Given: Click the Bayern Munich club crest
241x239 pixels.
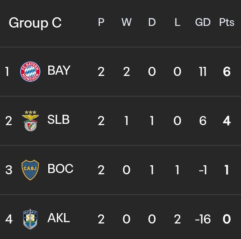Looking at the screenshot, I should [x=30, y=72].
